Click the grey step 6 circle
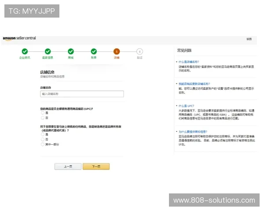 click(x=139, y=51)
